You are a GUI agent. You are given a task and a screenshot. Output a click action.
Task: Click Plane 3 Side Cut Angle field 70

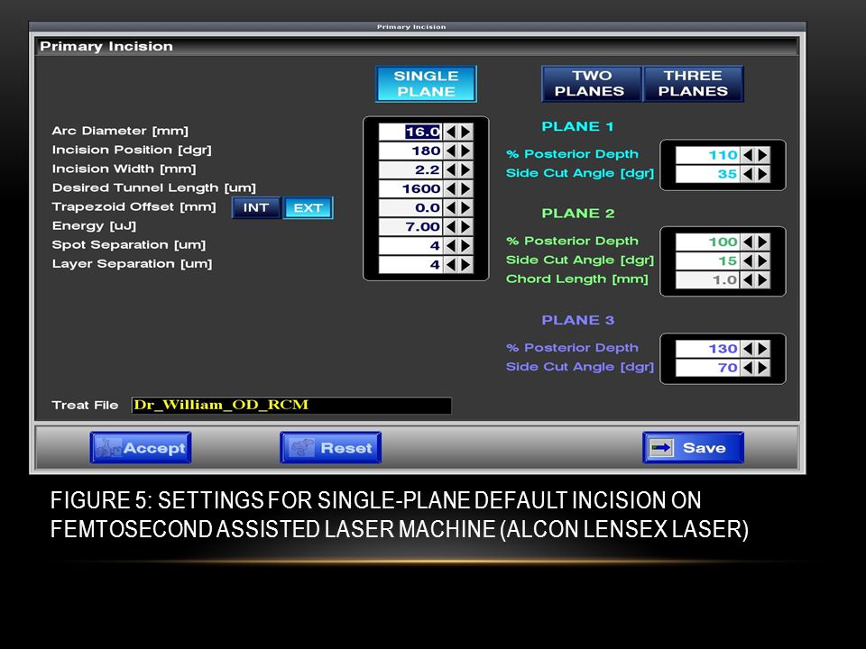pos(708,368)
